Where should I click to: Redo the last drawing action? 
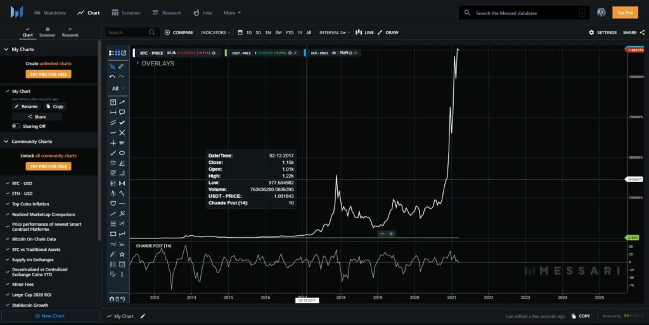[121, 77]
